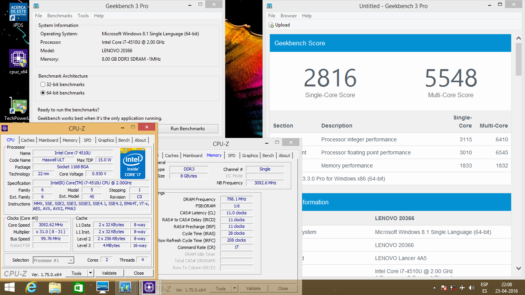Image resolution: width=525 pixels, height=295 pixels.
Task: Click Validate in rear CPU-Z window
Action: (x=253, y=288)
